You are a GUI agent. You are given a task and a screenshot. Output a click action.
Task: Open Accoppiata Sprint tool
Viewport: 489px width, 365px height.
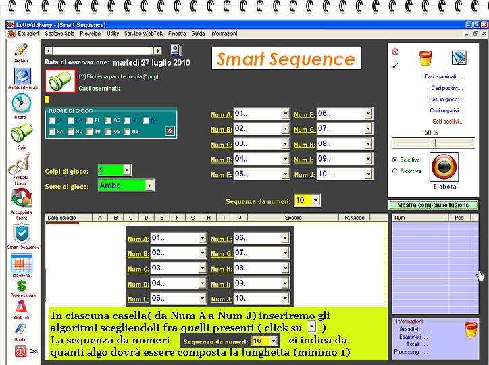22,199
